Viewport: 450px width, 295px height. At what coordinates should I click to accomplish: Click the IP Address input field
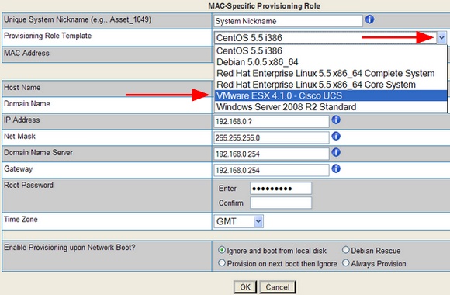pos(272,122)
